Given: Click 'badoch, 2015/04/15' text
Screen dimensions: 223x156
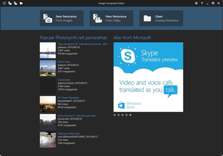Looking at the screenshot, I should [68, 65].
